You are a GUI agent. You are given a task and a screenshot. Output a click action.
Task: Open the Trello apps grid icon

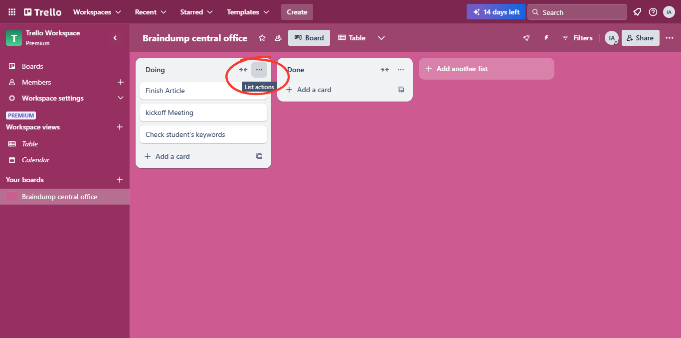click(x=11, y=12)
